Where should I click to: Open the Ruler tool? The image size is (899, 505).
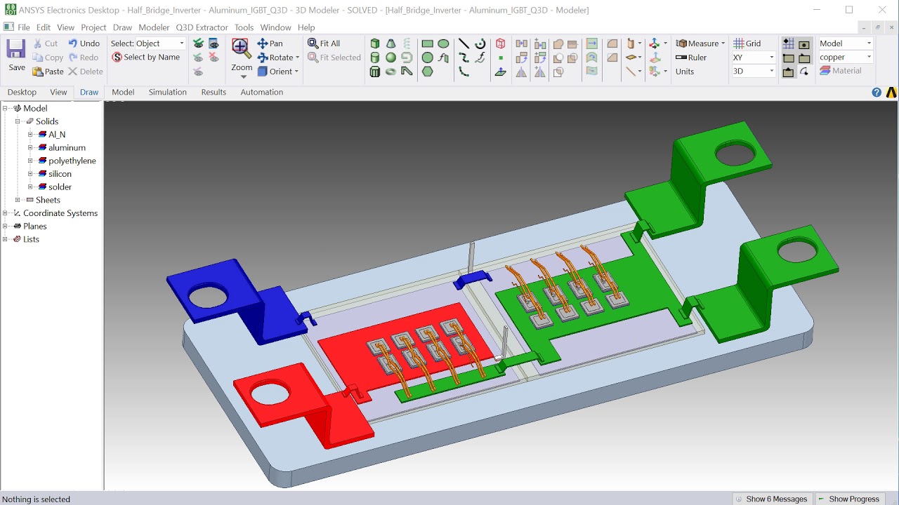point(691,58)
